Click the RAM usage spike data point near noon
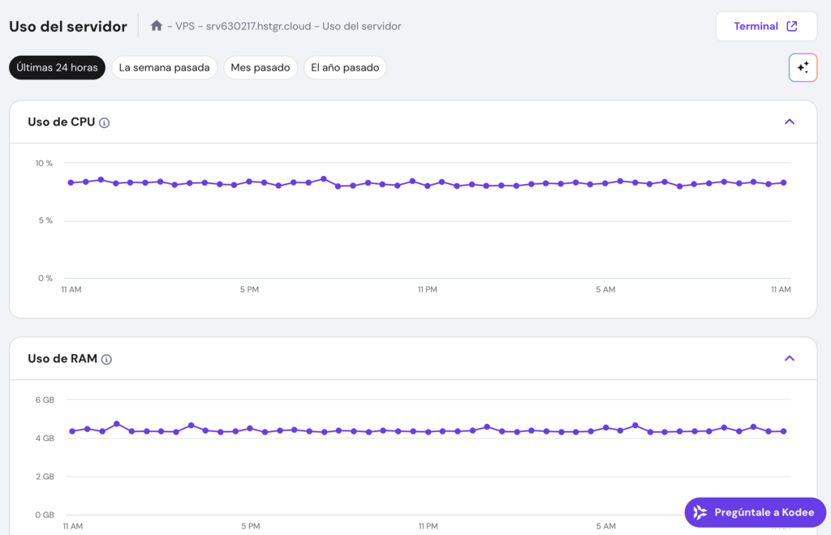The image size is (831, 535). (x=116, y=422)
